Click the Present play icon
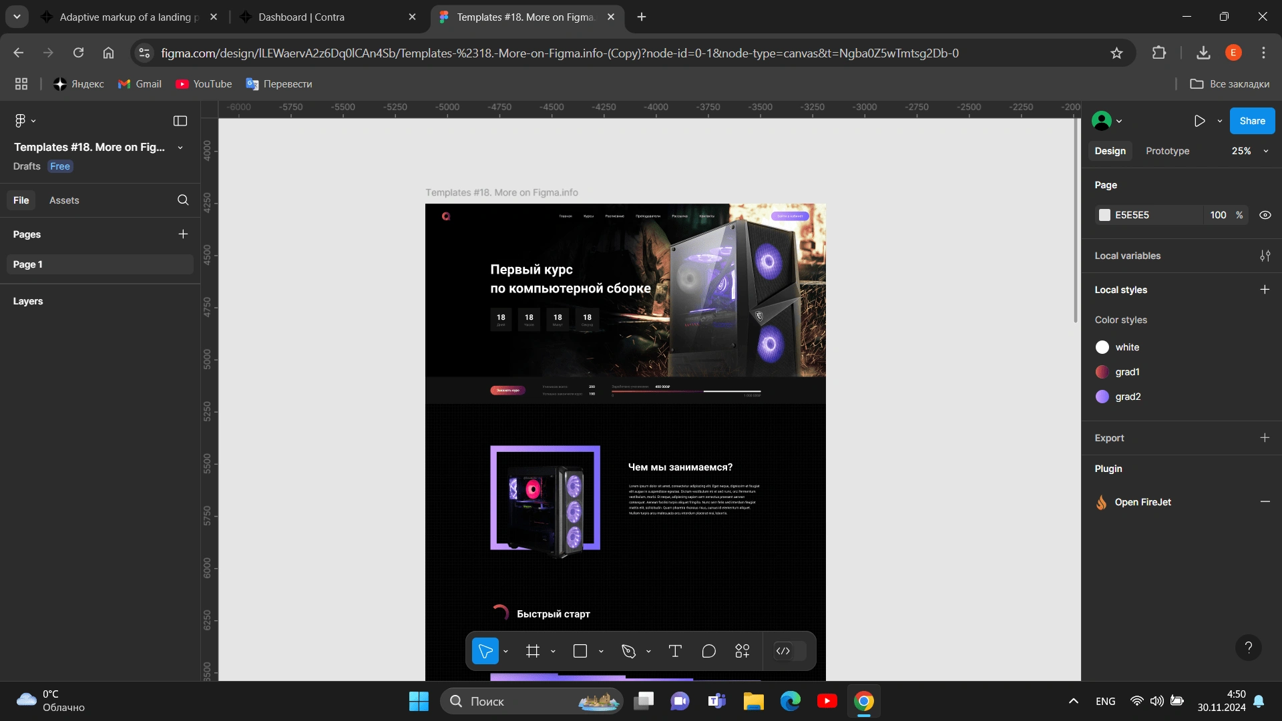Viewport: 1282px width, 721px height. coord(1199,121)
